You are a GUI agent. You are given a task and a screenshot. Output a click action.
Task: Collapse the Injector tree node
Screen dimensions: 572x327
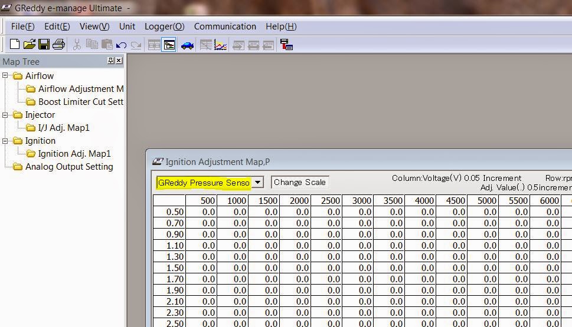pyautogui.click(x=6, y=115)
